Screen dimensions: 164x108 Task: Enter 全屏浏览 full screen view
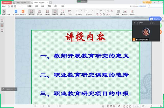[x=62, y=12]
